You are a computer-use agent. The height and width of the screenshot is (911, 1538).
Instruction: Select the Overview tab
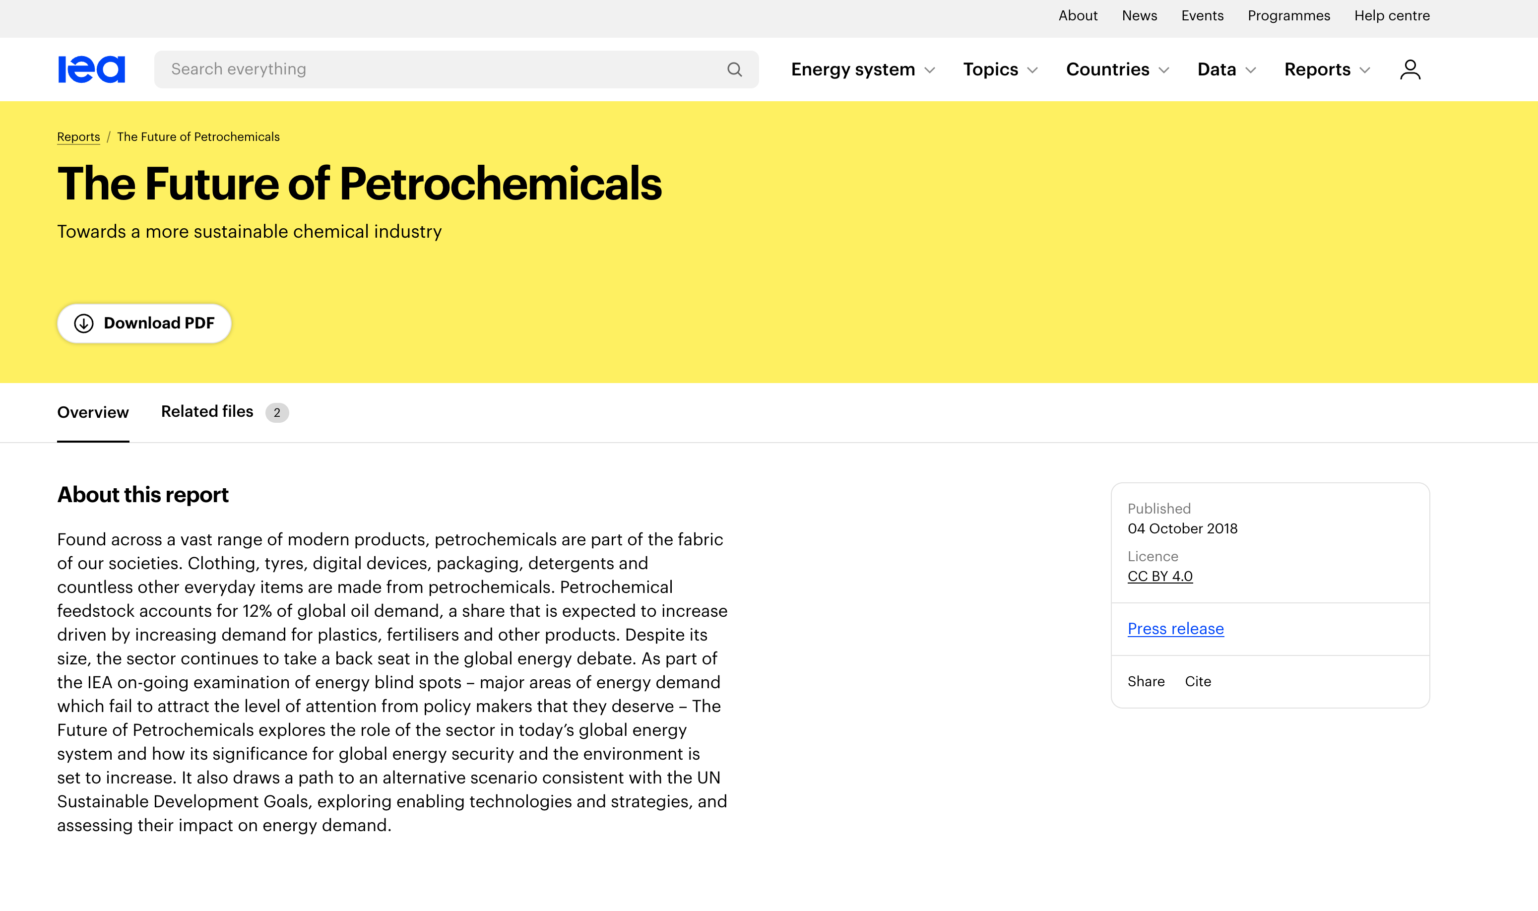[93, 412]
